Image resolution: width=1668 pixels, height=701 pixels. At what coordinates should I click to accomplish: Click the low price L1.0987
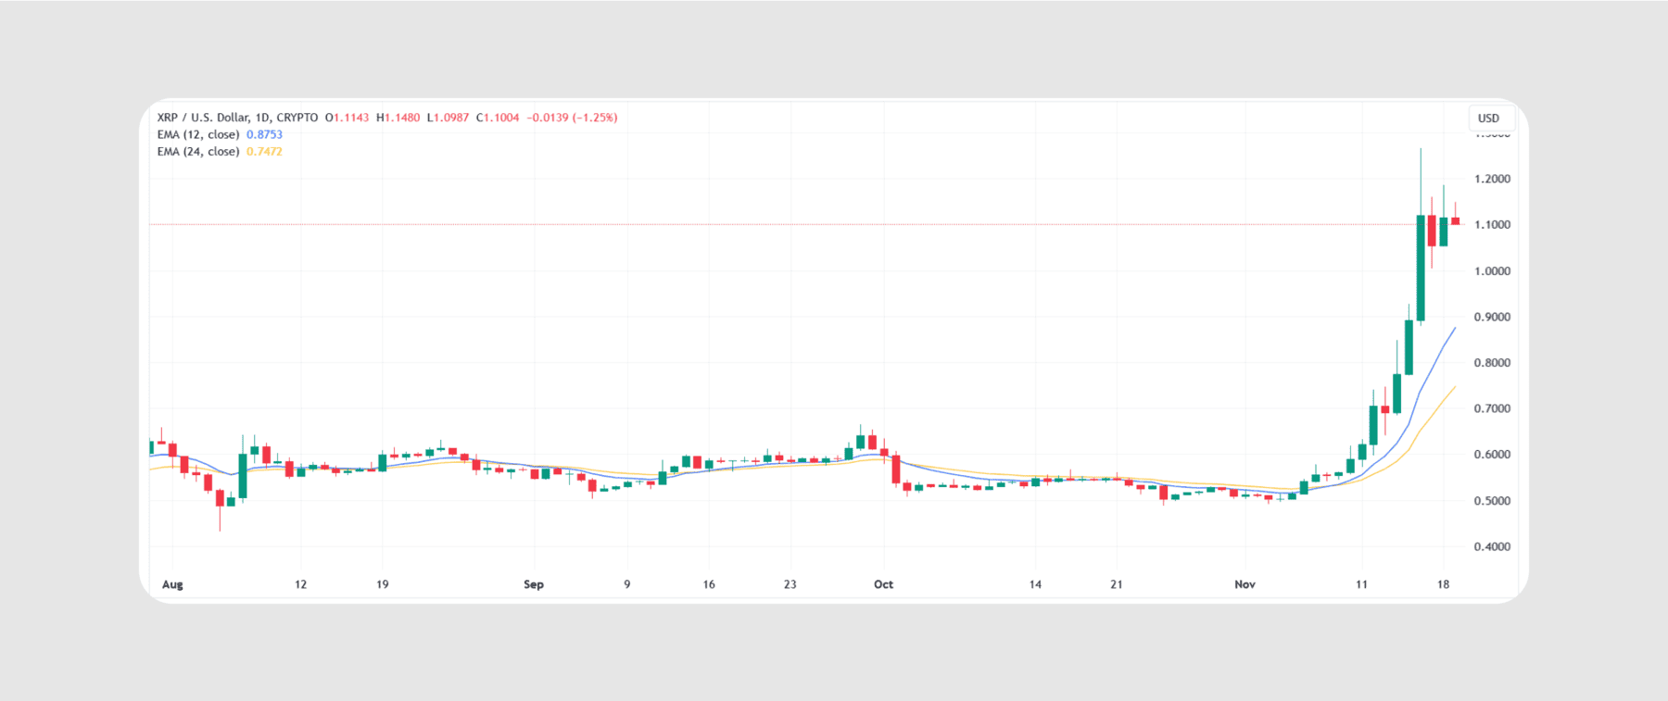[x=448, y=118]
